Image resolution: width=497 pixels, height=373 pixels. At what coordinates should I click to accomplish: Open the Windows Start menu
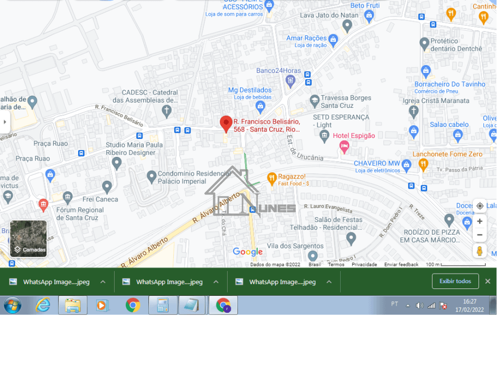tap(12, 305)
